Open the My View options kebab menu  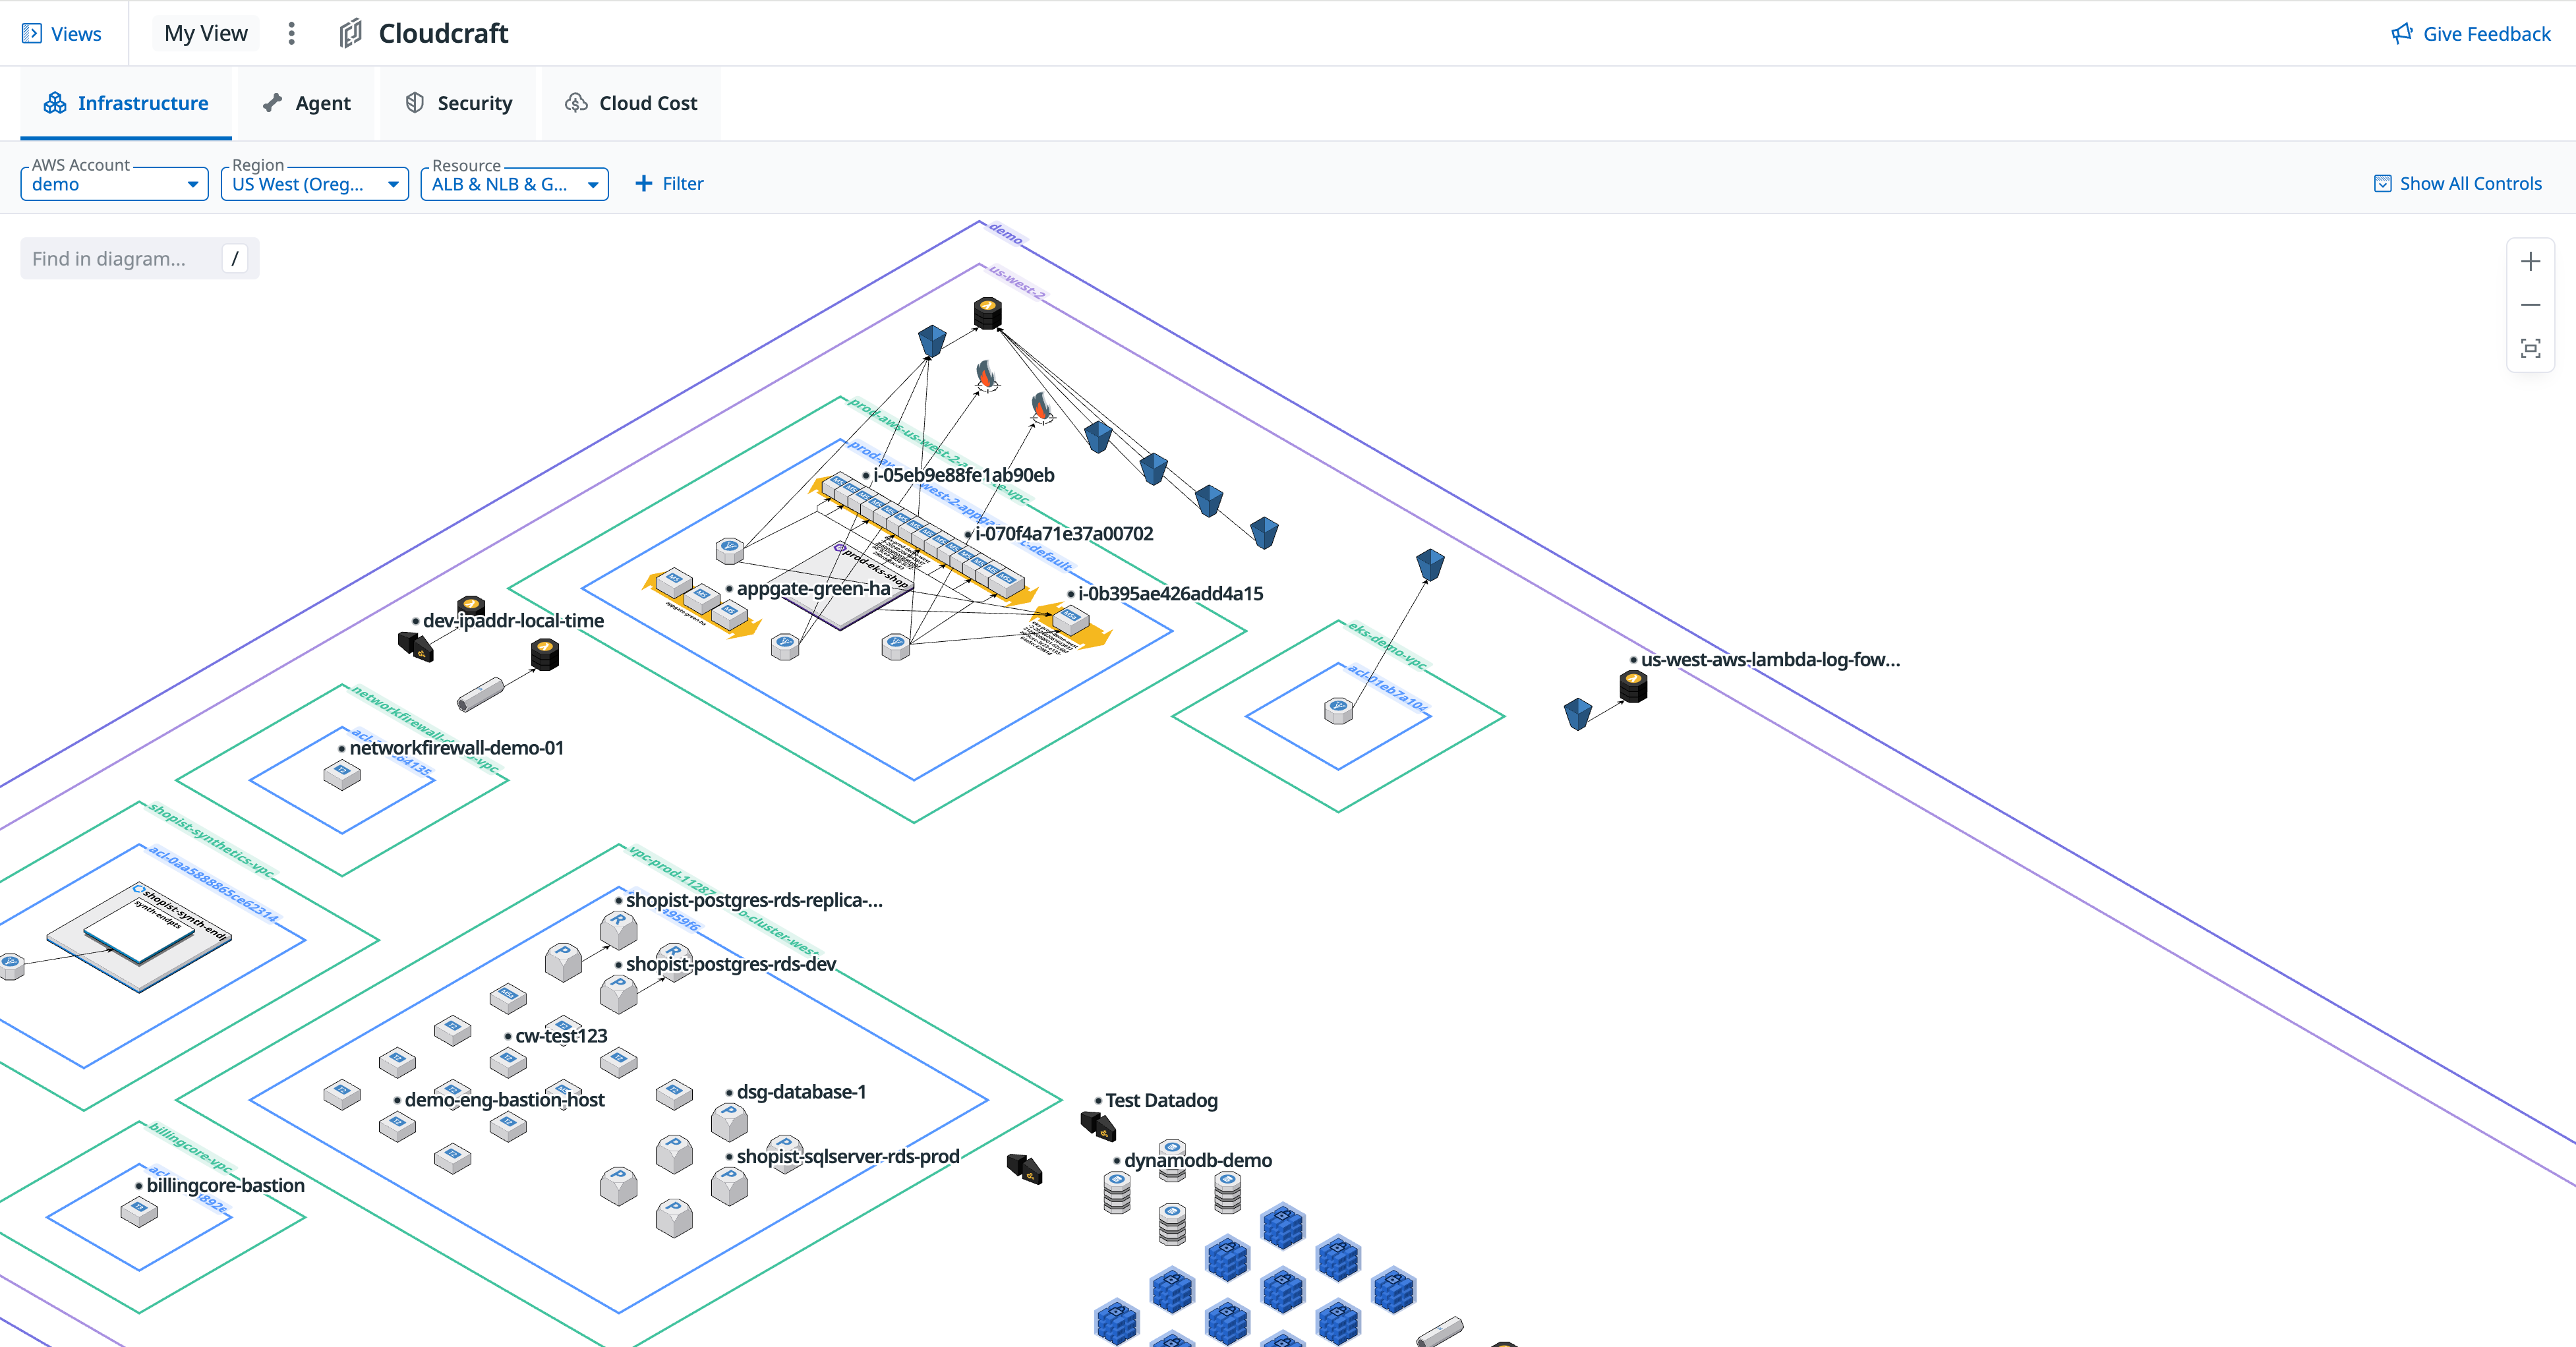tap(291, 34)
